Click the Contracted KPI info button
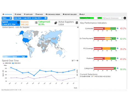This screenshot has width=128, height=103. click(x=118, y=28)
